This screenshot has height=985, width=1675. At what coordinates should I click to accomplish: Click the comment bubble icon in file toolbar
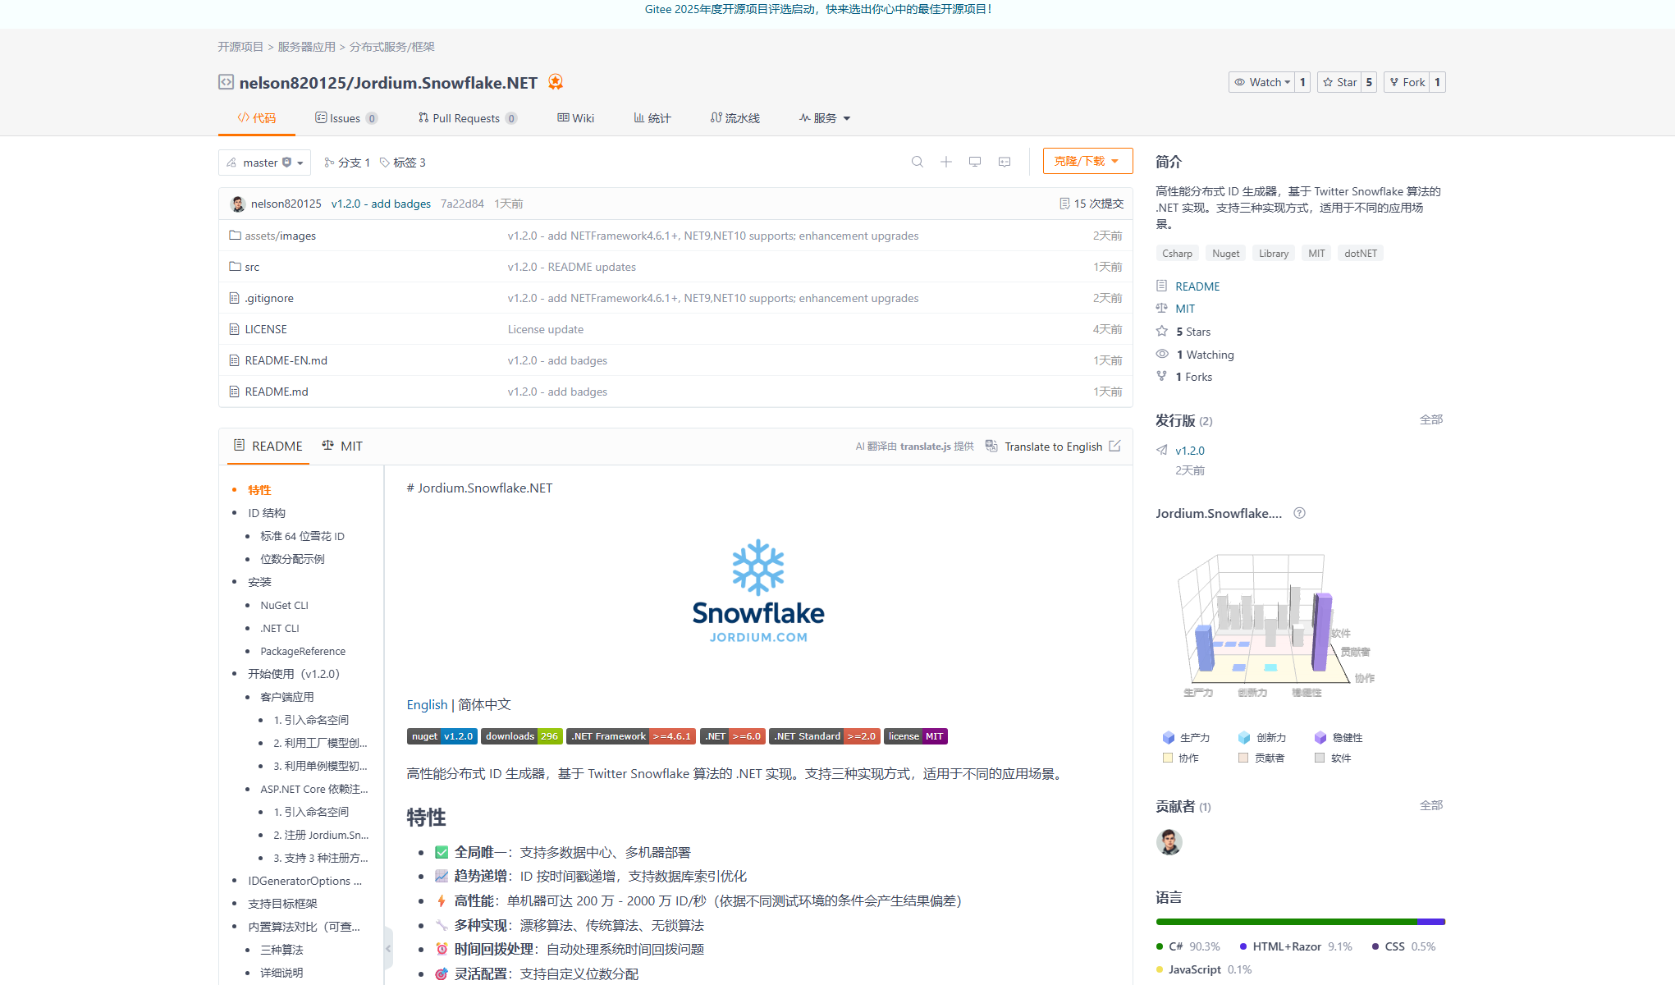(1005, 162)
